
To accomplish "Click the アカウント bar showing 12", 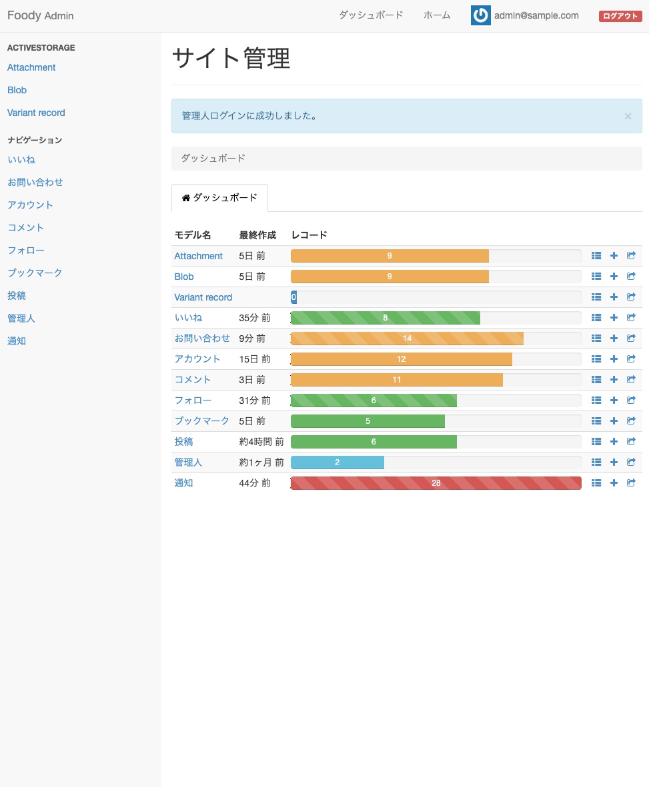I will [402, 359].
